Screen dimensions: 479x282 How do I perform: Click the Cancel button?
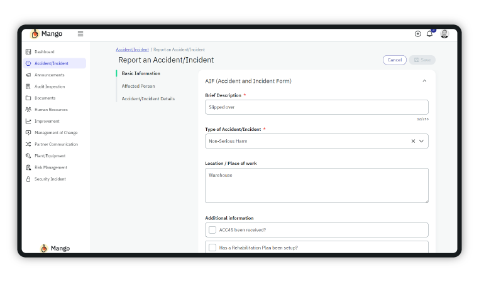click(394, 60)
